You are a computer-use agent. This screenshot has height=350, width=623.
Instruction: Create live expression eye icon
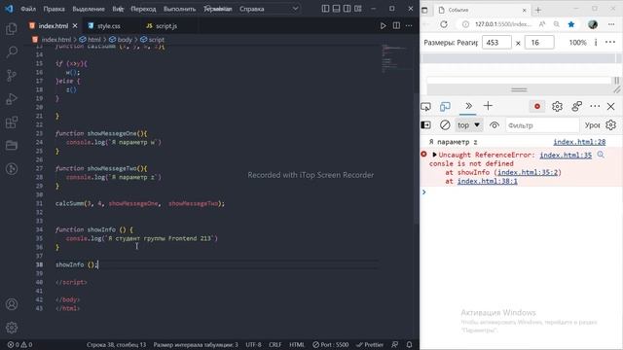point(495,125)
